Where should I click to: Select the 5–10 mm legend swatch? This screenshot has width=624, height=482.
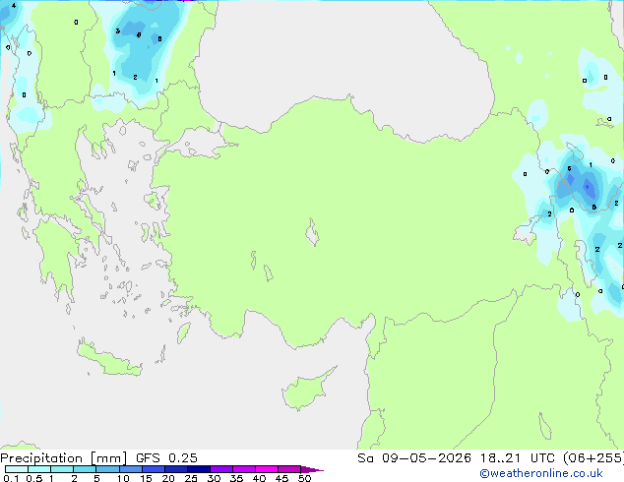(x=107, y=469)
